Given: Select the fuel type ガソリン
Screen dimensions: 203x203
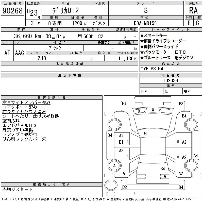Looking at the screenshot, I should 99,23.
